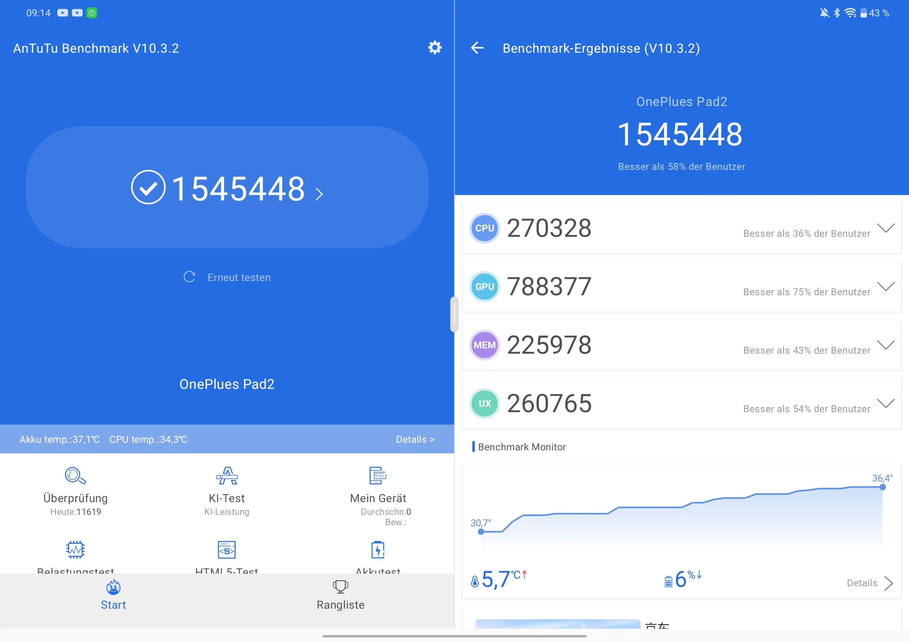Screen dimensions: 909x642
Task: Tap the bottom navigation gesture bar
Action: 454,636
